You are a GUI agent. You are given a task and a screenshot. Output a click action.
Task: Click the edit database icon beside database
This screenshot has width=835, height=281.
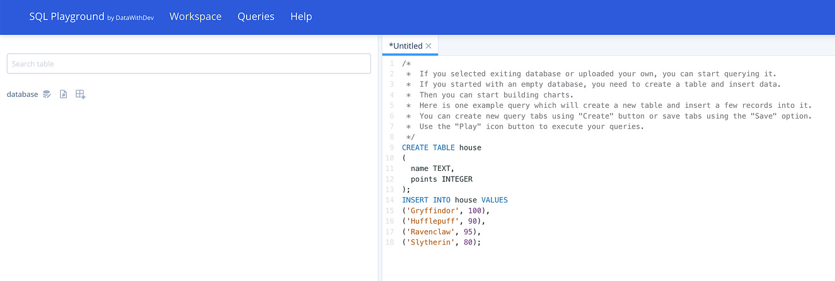point(47,94)
